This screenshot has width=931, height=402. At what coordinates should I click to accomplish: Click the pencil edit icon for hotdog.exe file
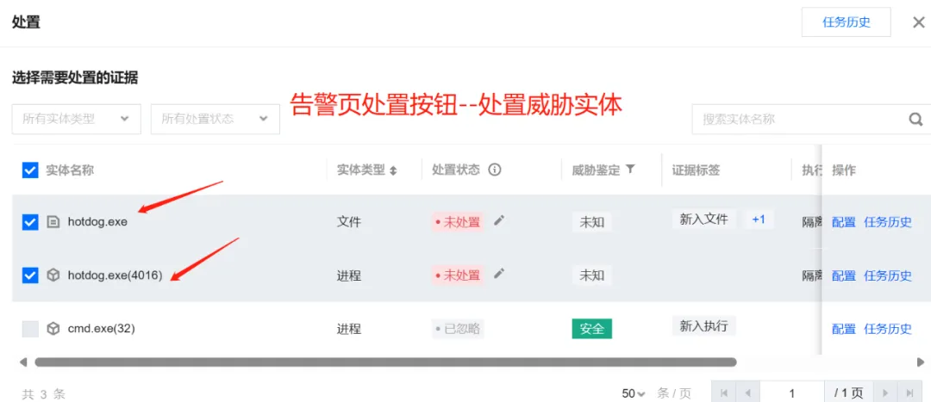499,221
